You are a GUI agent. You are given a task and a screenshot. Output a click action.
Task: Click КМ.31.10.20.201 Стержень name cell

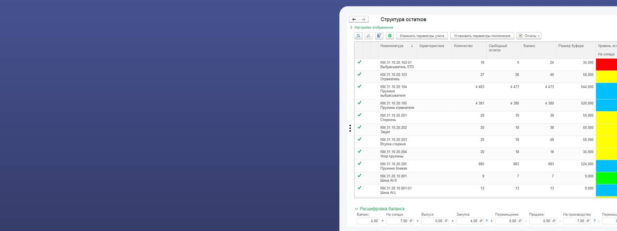[397, 117]
